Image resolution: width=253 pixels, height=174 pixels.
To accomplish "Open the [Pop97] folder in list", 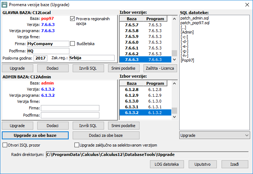I will coord(187,60).
